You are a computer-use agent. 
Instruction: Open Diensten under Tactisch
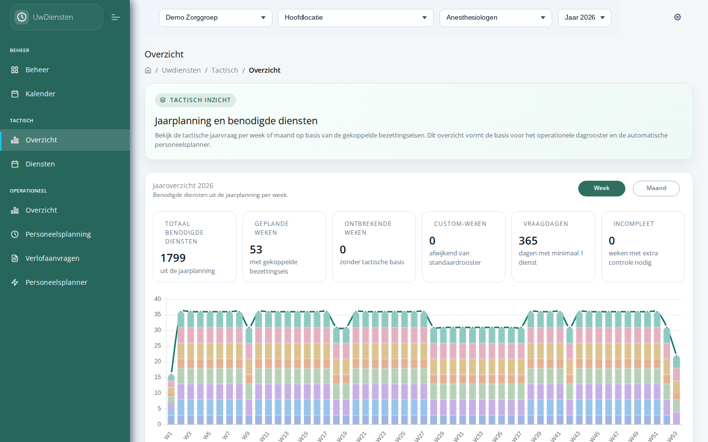[65, 164]
